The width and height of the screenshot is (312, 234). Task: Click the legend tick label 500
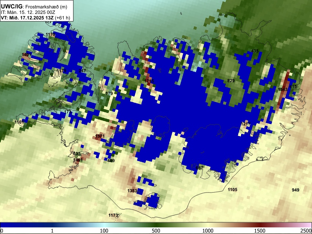156,231
